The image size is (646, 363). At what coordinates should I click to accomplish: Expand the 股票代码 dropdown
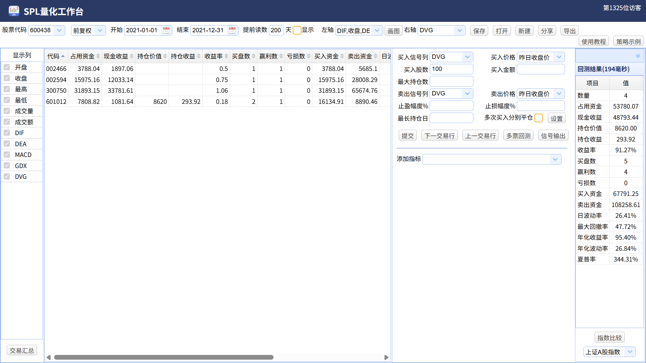pos(59,30)
